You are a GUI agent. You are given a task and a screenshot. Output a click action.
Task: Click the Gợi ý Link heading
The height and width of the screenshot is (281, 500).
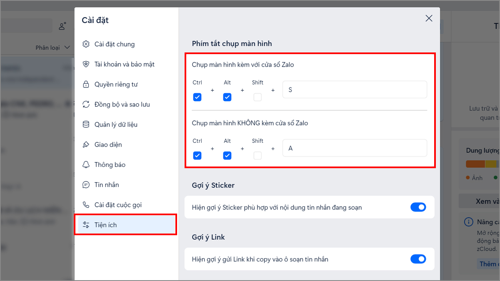pyautogui.click(x=208, y=237)
